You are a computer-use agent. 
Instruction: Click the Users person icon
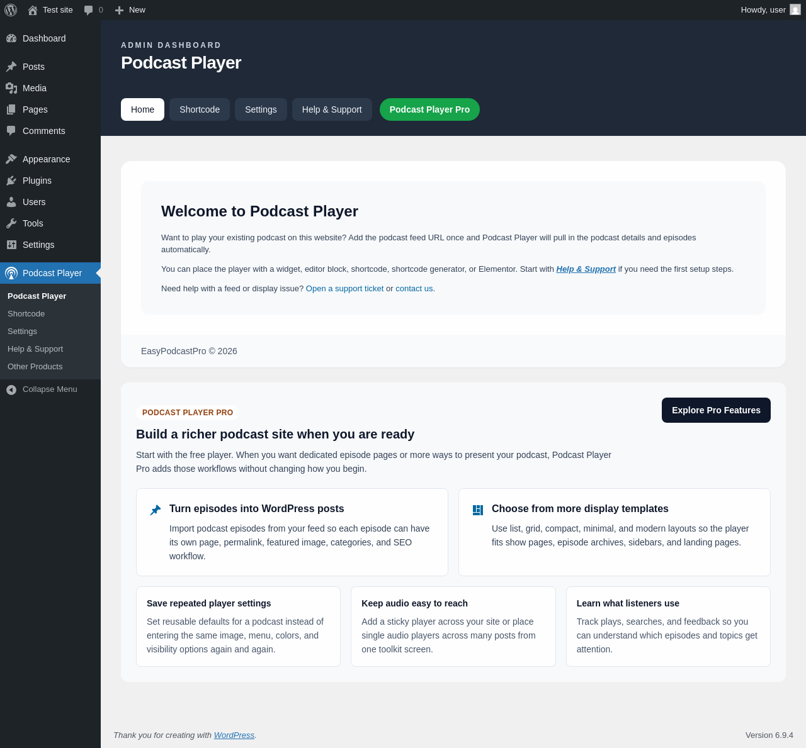coord(11,202)
